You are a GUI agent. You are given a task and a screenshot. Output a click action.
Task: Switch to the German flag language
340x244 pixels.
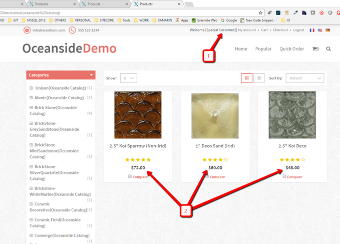pos(327,30)
